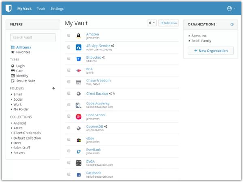Screen dimensions: 243x182
Task: Click share icon next to Bitbucket
Action: [x=103, y=57]
